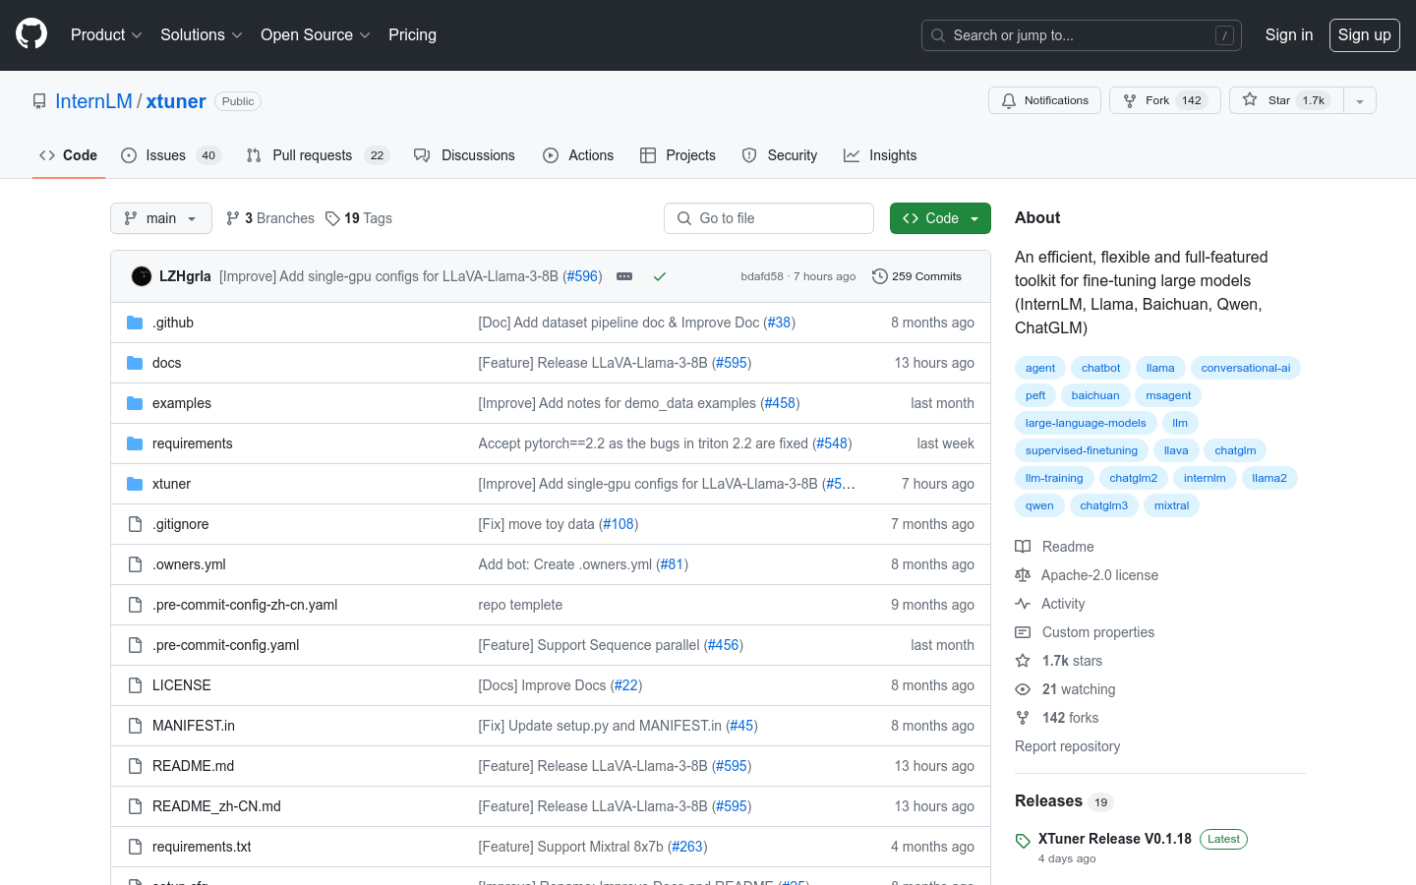
Task: Expand the commit message ellipsis
Action: 624,276
